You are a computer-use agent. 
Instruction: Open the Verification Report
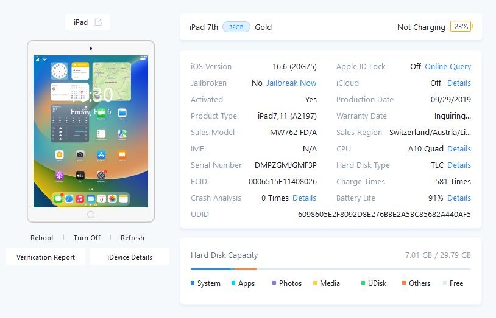46,257
